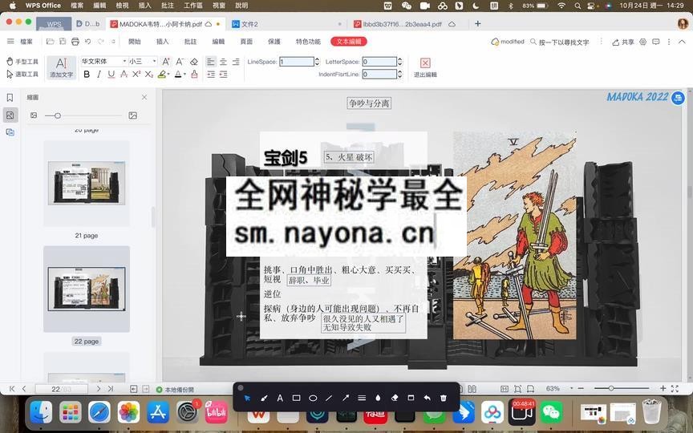Image resolution: width=693 pixels, height=433 pixels.
Task: Open the 插入 ribbon tab
Action: (162, 42)
